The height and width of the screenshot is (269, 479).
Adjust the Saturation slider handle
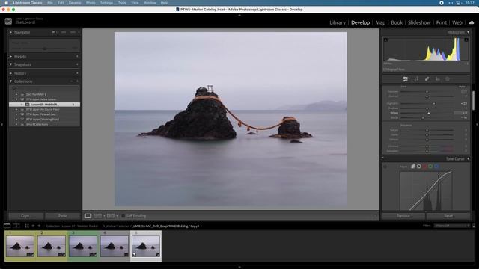[x=427, y=151]
